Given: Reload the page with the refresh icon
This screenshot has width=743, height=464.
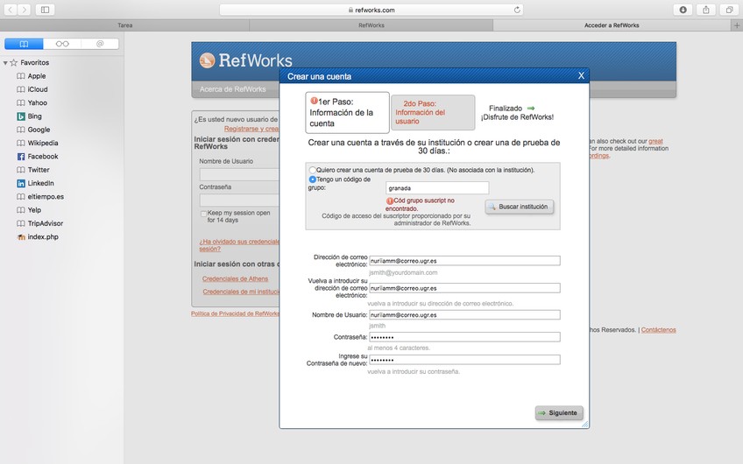Looking at the screenshot, I should pyautogui.click(x=517, y=10).
